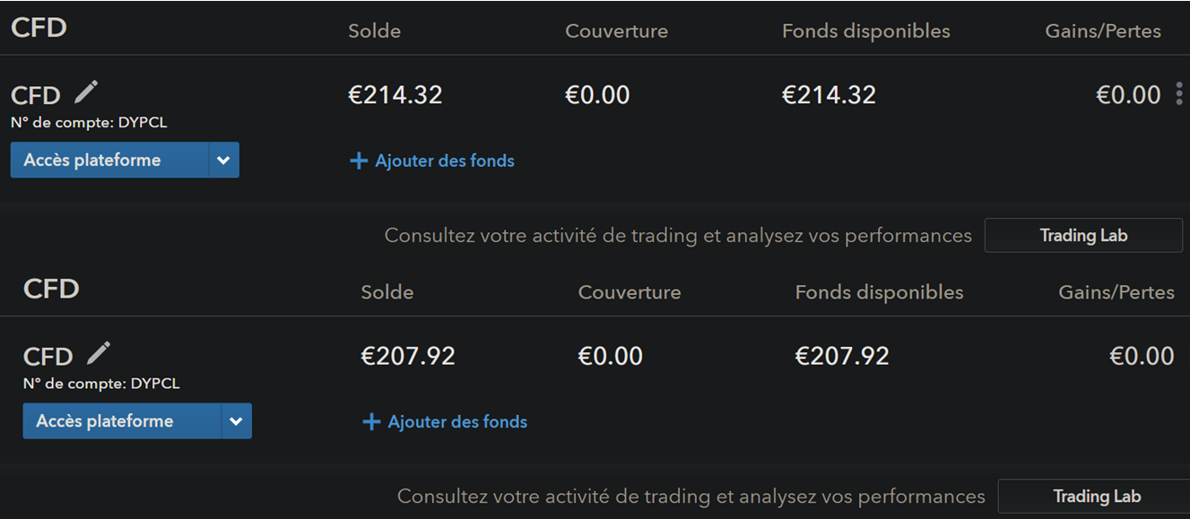
Task: Click the pencil edit icon on the €214.32 account
Action: point(86,91)
